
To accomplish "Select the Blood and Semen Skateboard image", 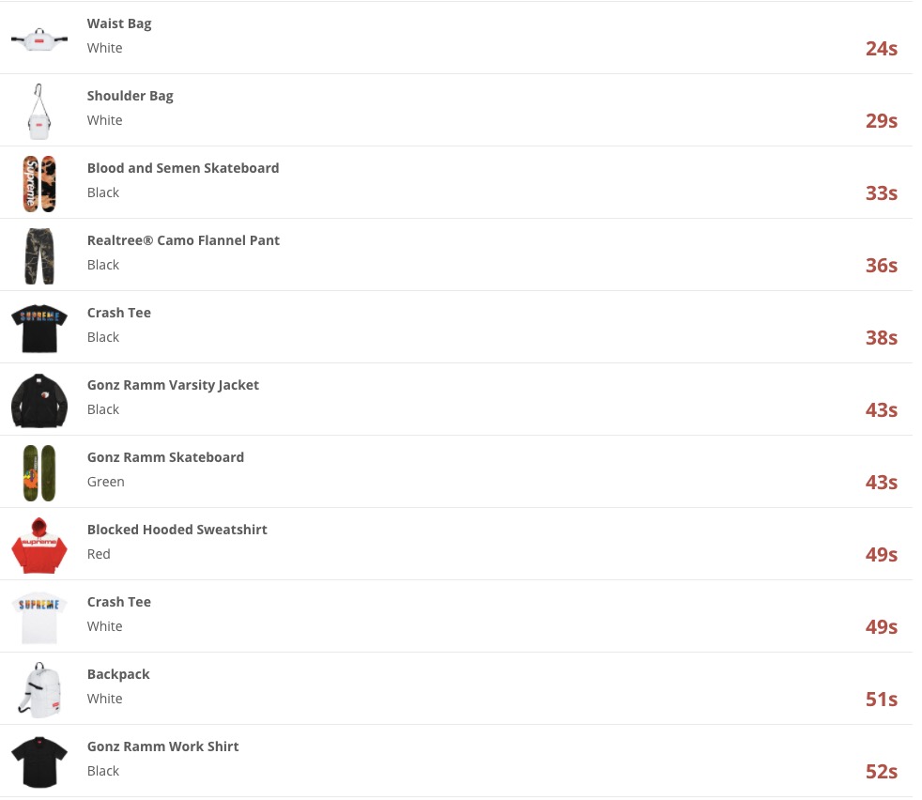I will tap(39, 183).
